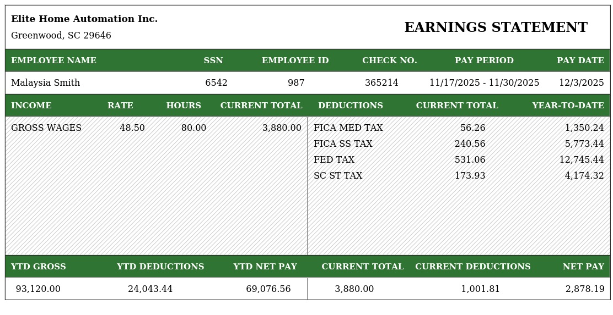Click the YTD DEDUCTIONS header
The height and width of the screenshot is (315, 613).
[160, 267]
